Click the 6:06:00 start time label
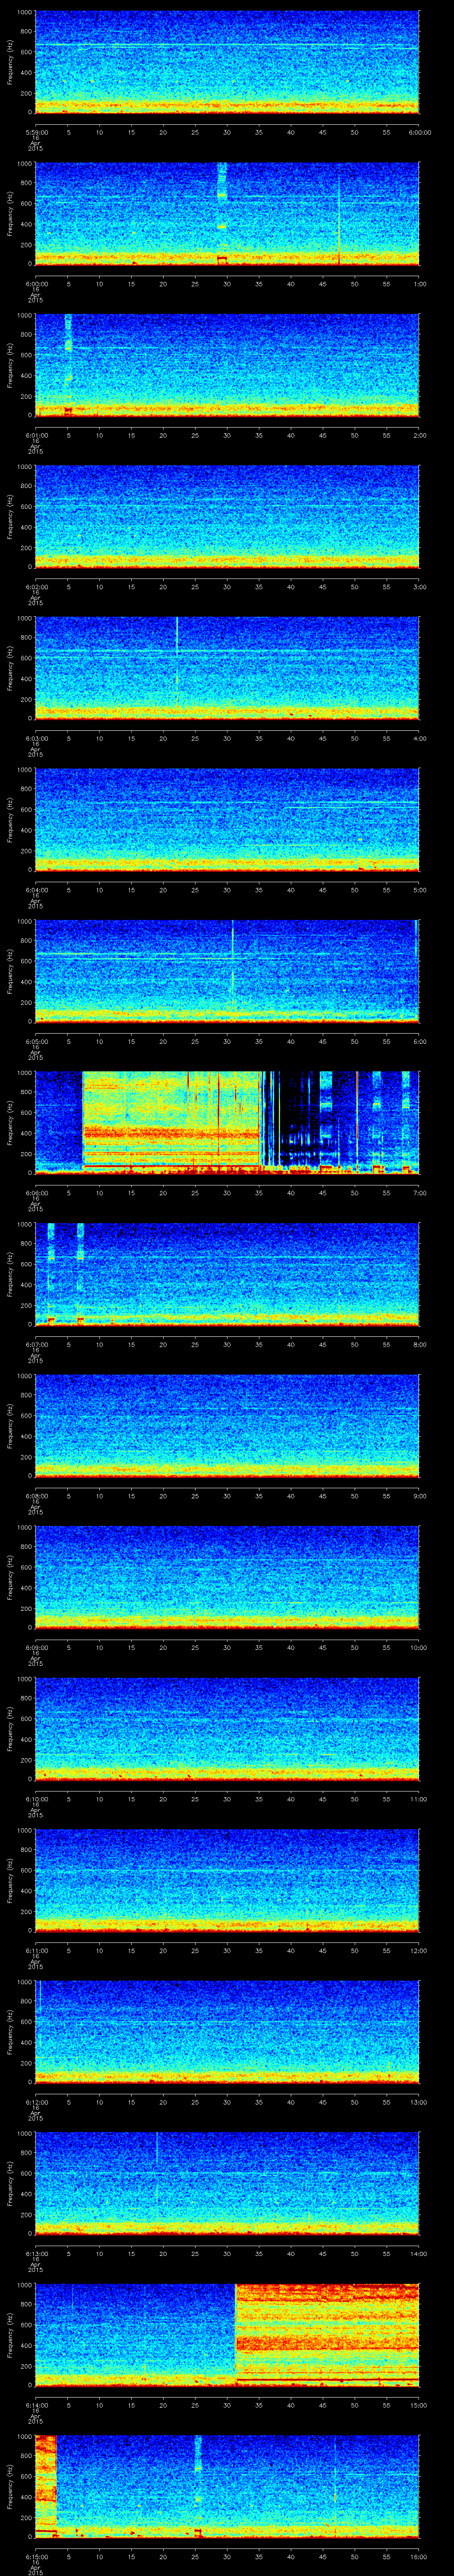Image resolution: width=454 pixels, height=2576 pixels. 36,1192
